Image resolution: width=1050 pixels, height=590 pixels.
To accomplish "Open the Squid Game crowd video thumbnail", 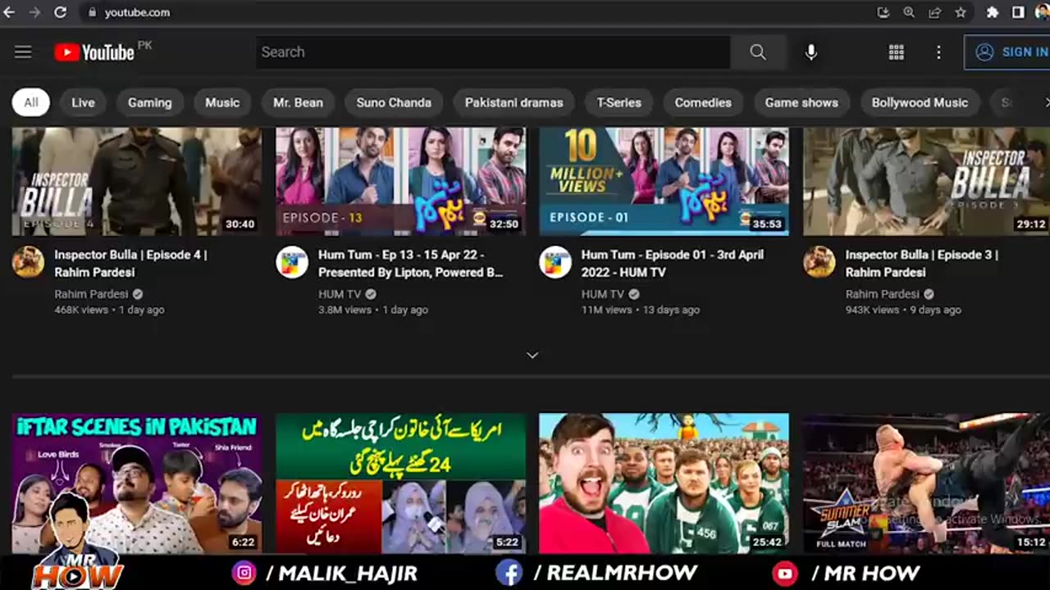I will click(x=664, y=483).
